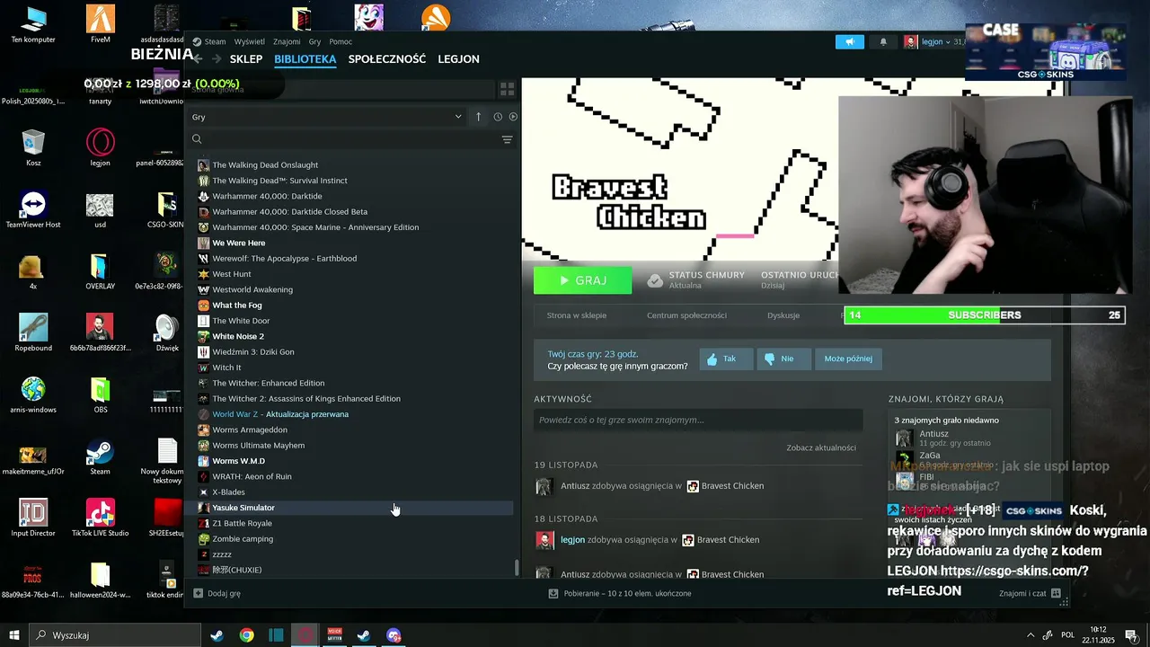Click the library search field
The image size is (1150, 647).
coord(341,139)
